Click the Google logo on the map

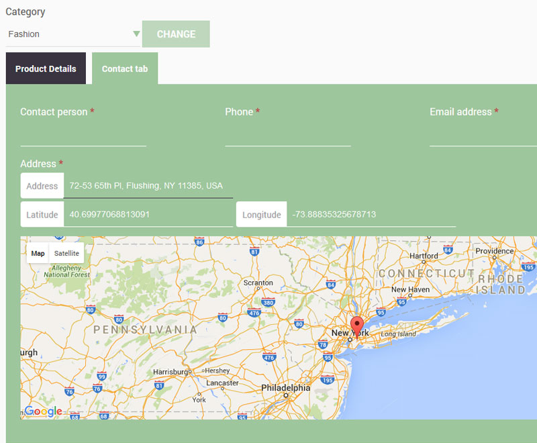pyautogui.click(x=44, y=411)
